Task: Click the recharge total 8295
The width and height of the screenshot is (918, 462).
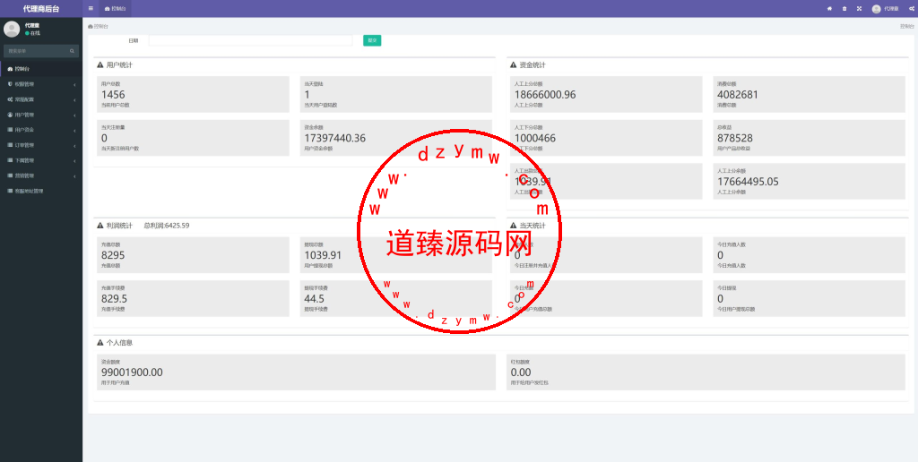Action: [x=113, y=255]
